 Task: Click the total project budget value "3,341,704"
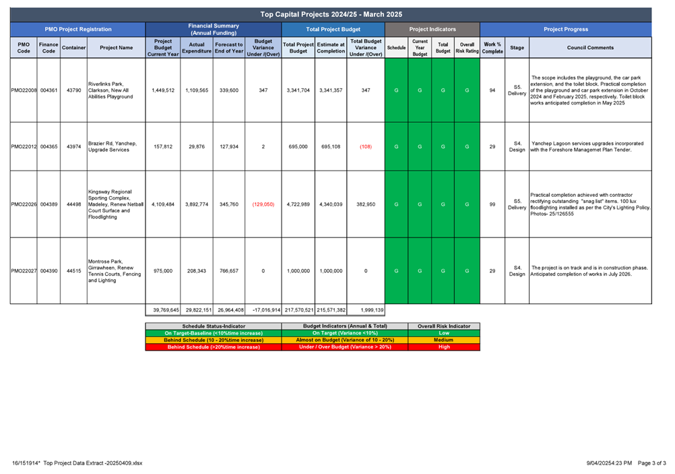298,90
